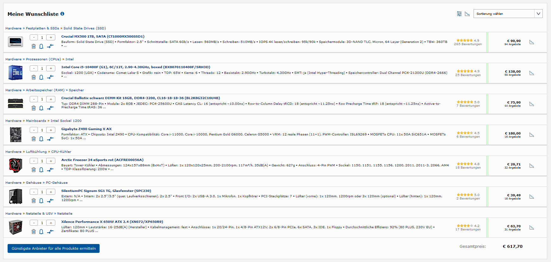
Task: Set price alert bell for Intel Core i5-10400F
Action: click(41, 77)
